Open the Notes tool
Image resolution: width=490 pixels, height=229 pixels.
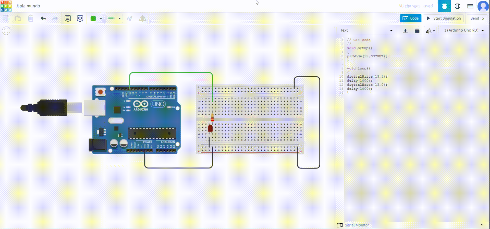pos(68,18)
